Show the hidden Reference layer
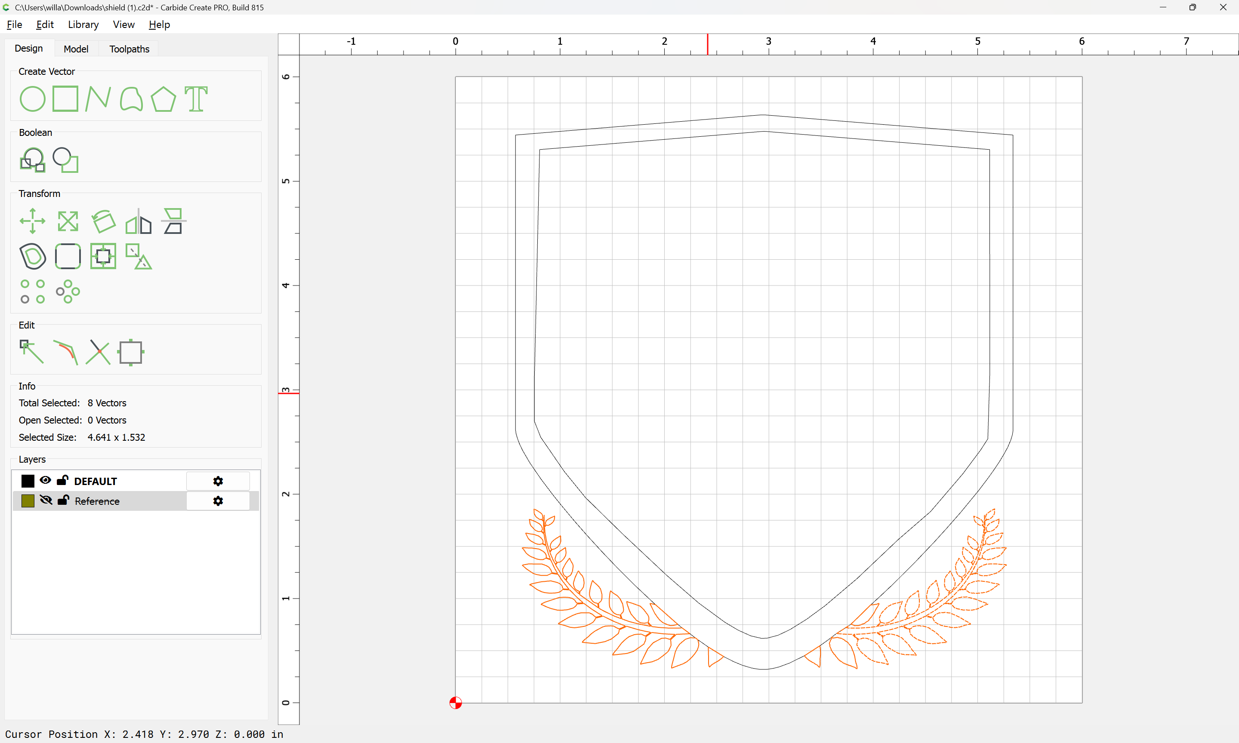Viewport: 1239px width, 743px height. pos(46,500)
